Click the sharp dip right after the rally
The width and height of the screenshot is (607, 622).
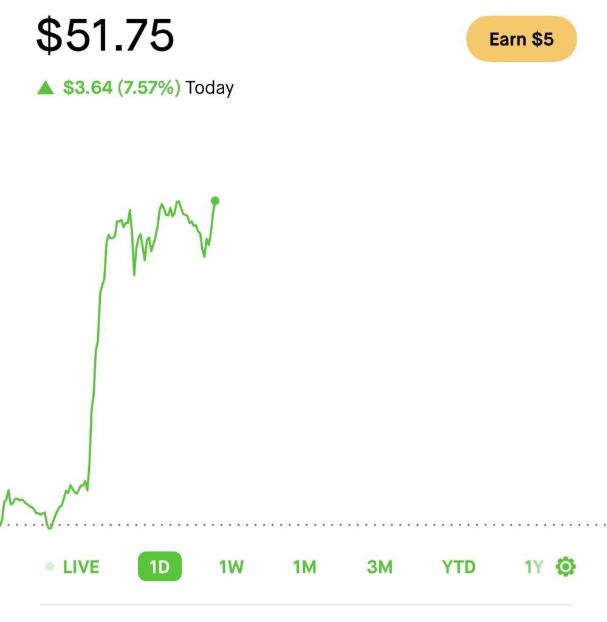(x=134, y=272)
